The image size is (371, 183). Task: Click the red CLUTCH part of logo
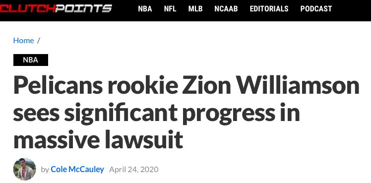click(27, 9)
